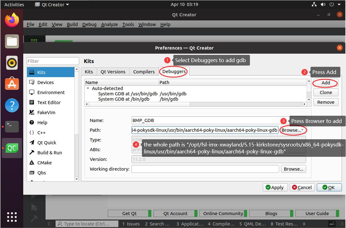Open the User Guide link button
Screen dimensions: 346x228
pos(317,214)
